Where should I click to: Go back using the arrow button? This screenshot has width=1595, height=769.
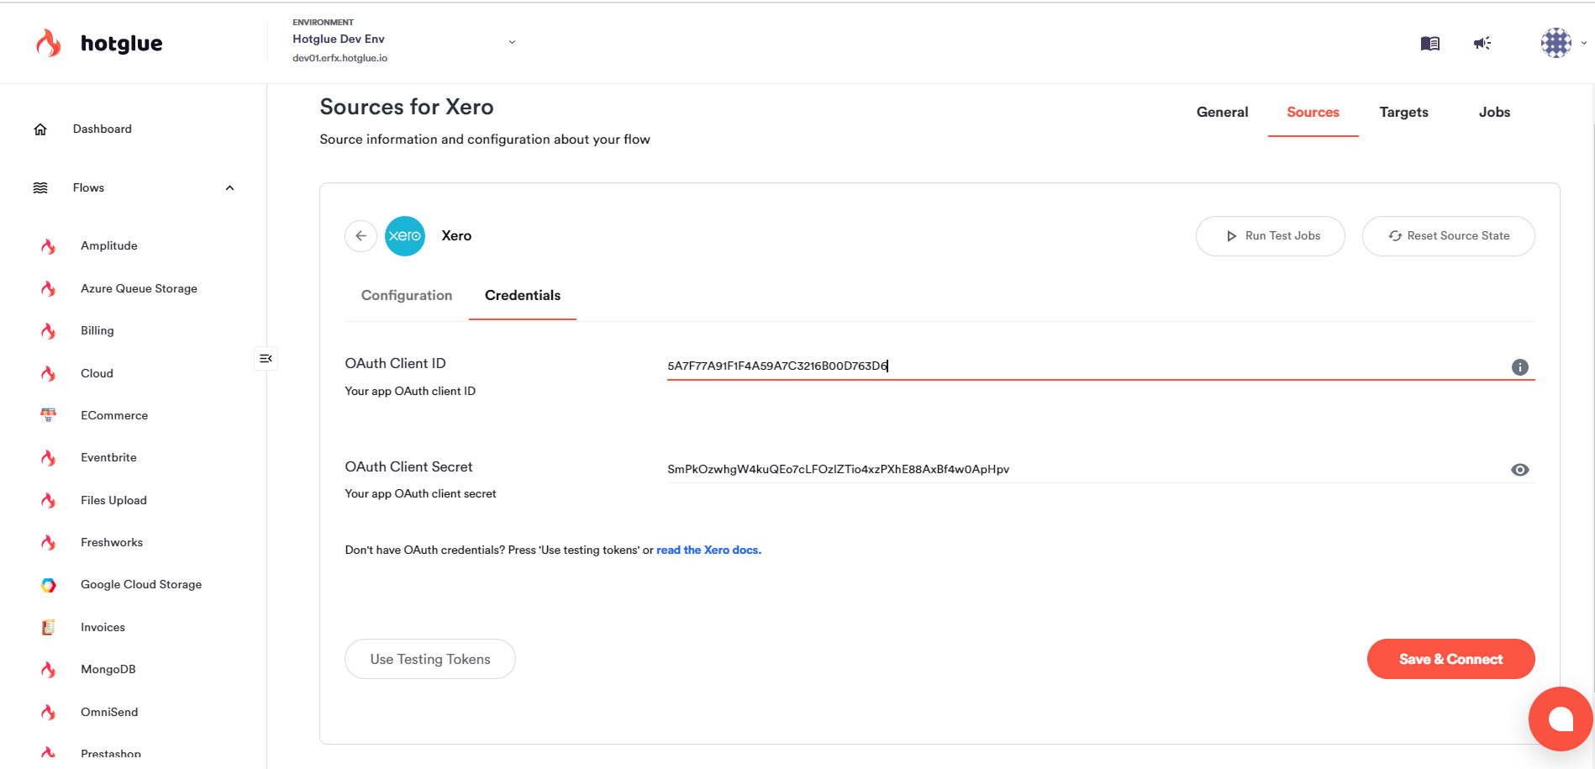pyautogui.click(x=361, y=236)
